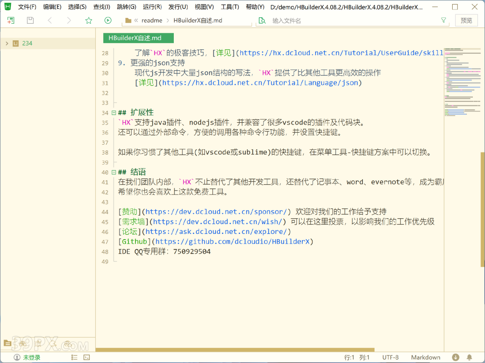Image resolution: width=485 pixels, height=363 pixels.
Task: Select the HBuilderX自述.md editor tab
Action: [x=138, y=38]
